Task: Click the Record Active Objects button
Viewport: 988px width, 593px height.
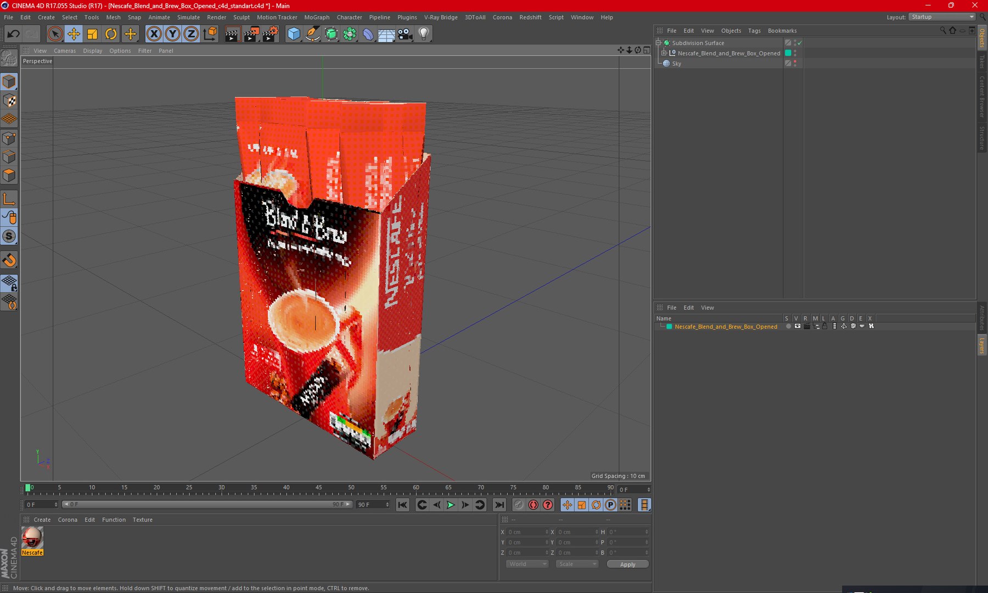Action: [x=519, y=505]
